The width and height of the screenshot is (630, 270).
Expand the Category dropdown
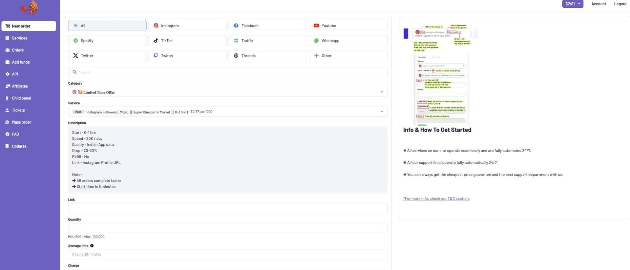pyautogui.click(x=227, y=92)
